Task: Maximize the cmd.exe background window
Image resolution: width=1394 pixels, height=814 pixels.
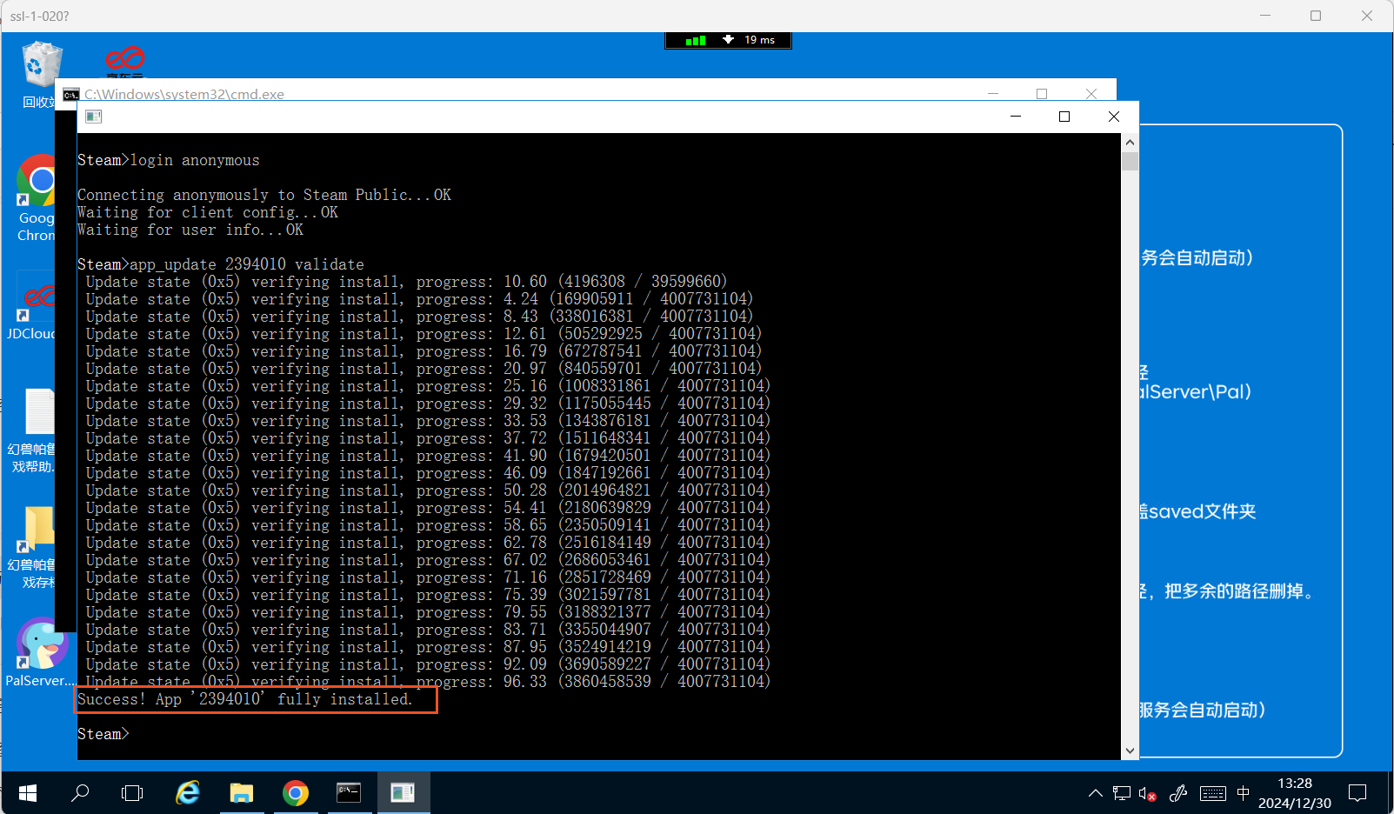Action: [1042, 93]
